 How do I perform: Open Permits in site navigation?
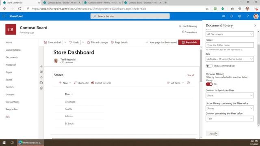(x=10, y=87)
